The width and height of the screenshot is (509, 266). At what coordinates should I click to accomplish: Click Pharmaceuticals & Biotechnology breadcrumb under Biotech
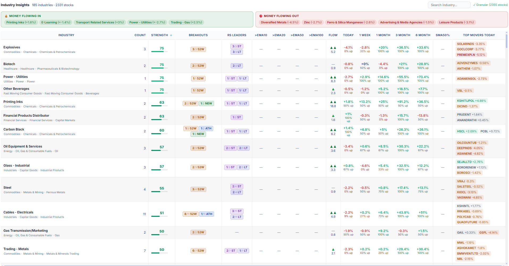58,69
